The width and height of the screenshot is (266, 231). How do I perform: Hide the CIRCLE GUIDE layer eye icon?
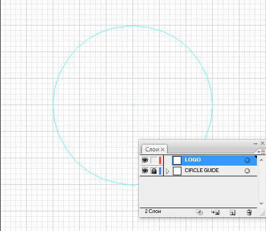[x=145, y=171]
